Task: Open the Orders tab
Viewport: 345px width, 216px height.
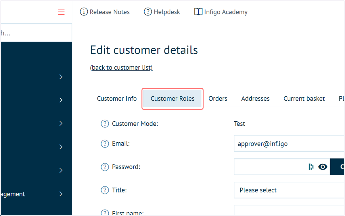Action: coord(218,99)
